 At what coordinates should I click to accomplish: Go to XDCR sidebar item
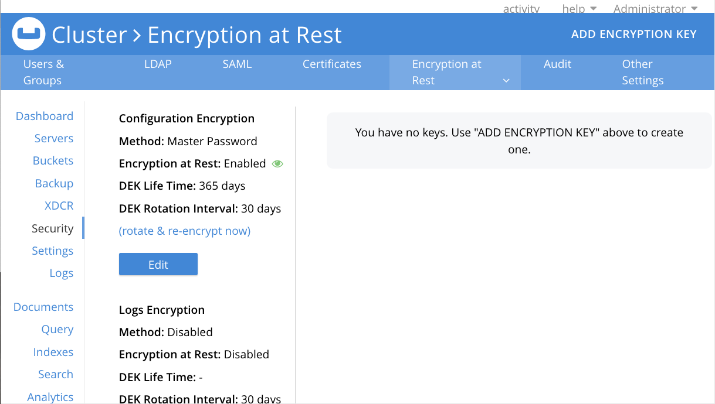click(59, 206)
